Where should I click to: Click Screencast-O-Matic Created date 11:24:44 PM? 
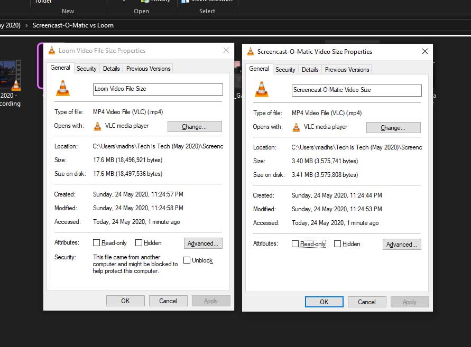pos(337,195)
